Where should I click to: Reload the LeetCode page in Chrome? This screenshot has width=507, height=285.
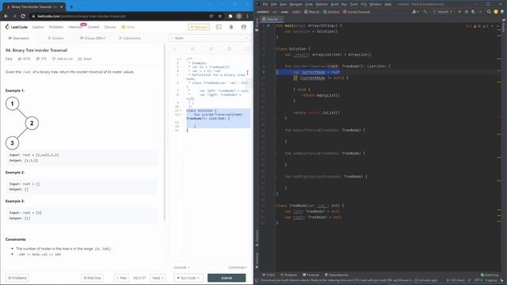coord(23,16)
